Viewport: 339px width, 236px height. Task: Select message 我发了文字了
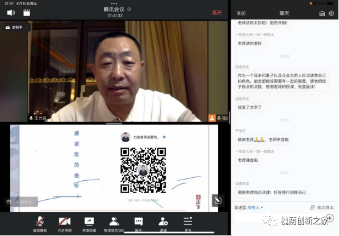pos(250,107)
